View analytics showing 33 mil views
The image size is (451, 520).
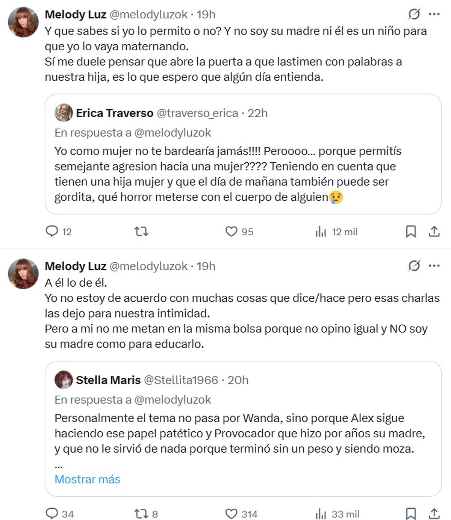321,514
